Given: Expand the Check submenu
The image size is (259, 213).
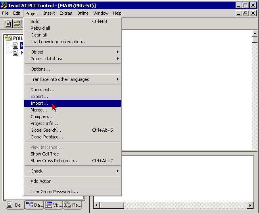Looking at the screenshot, I should [73, 171].
